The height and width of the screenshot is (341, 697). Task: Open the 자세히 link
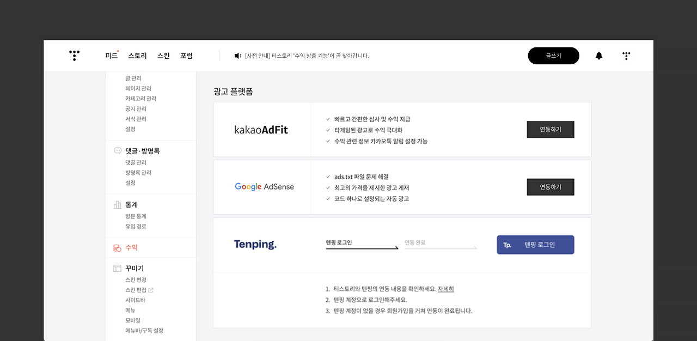445,289
